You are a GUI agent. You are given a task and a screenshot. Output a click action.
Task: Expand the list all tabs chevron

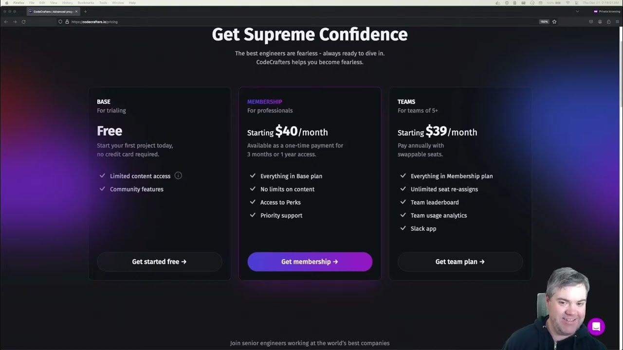click(x=577, y=11)
